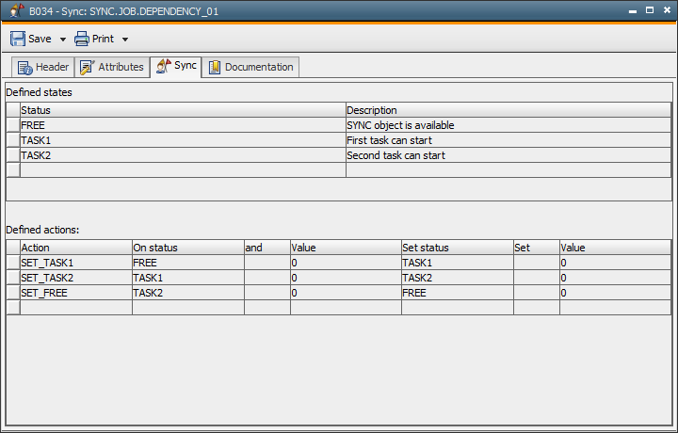Select the SET_TASK1 action cell
Screen dimensions: 678x433
pos(76,263)
